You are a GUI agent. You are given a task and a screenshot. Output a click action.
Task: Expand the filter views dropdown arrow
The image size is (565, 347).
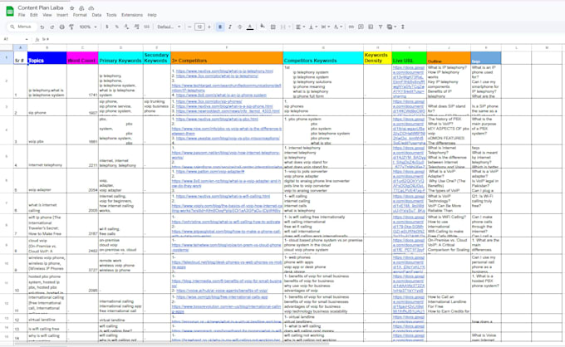pyautogui.click(x=395, y=27)
